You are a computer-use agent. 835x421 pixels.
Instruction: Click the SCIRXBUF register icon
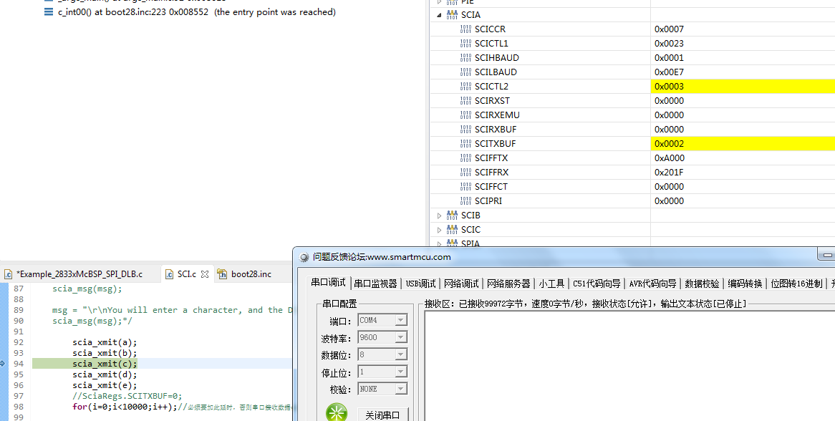pos(465,130)
